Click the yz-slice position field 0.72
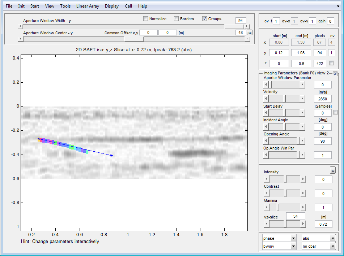This screenshot has height=256, width=344. [x=323, y=224]
